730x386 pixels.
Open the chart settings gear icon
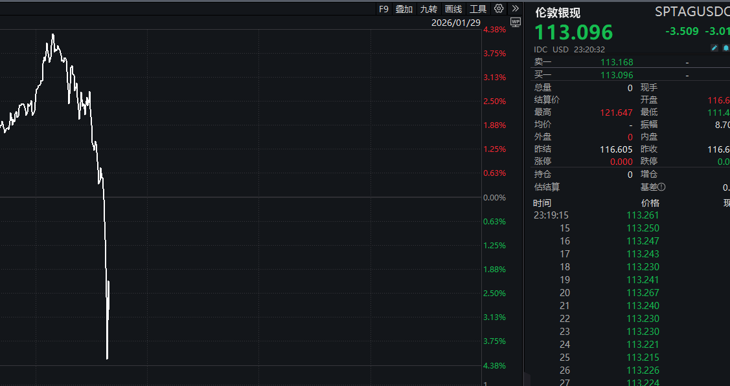pyautogui.click(x=499, y=8)
